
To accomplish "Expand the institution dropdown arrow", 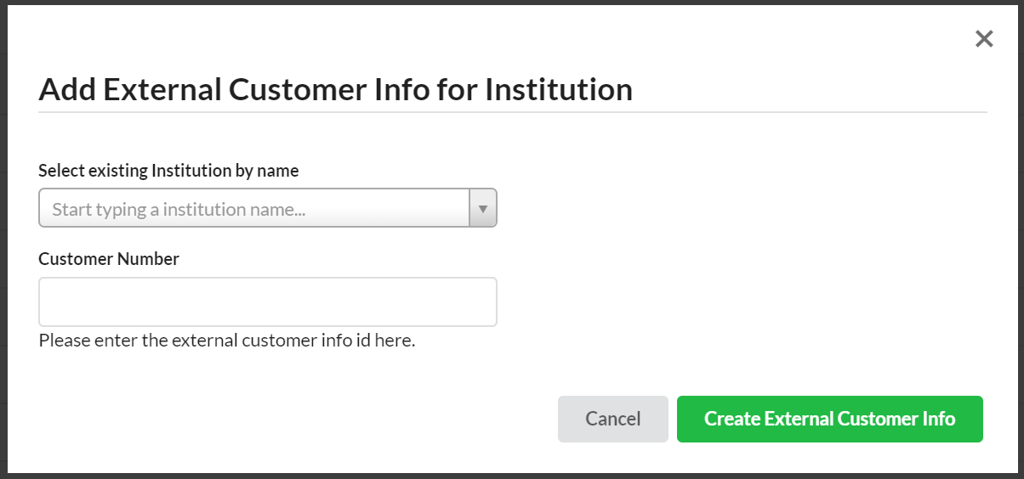I will pos(483,208).
